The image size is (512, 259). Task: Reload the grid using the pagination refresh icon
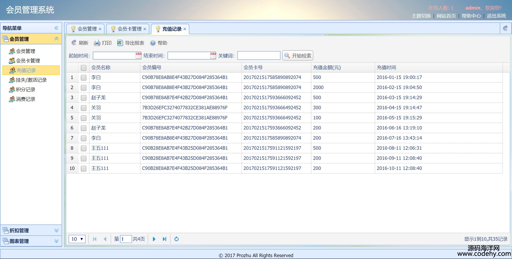(x=177, y=239)
